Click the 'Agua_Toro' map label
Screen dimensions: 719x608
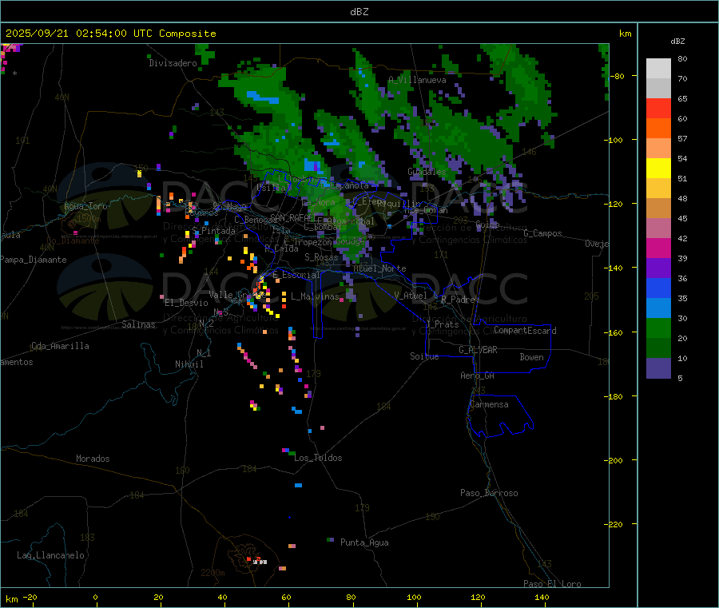85,206
